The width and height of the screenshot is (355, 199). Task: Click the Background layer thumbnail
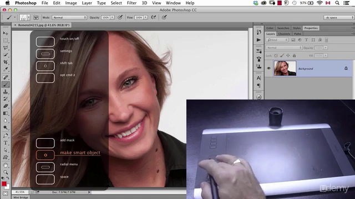pyautogui.click(x=285, y=69)
